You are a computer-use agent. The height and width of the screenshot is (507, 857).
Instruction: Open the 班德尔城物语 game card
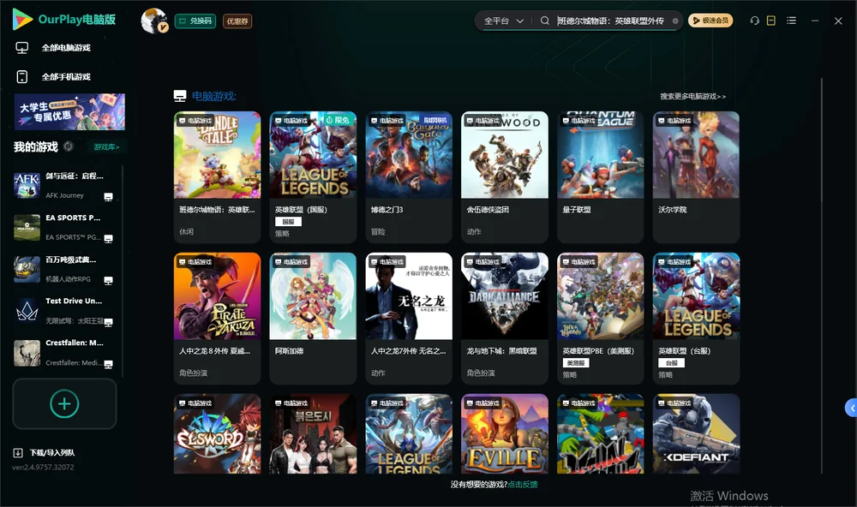(x=217, y=177)
